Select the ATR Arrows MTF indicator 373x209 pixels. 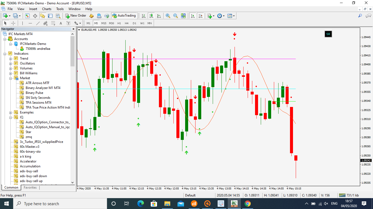coord(37,83)
